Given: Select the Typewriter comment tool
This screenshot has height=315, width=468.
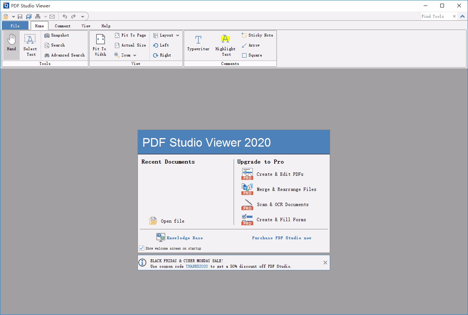Looking at the screenshot, I should point(198,44).
